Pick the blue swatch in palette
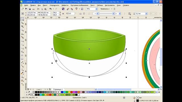 click(62, 92)
